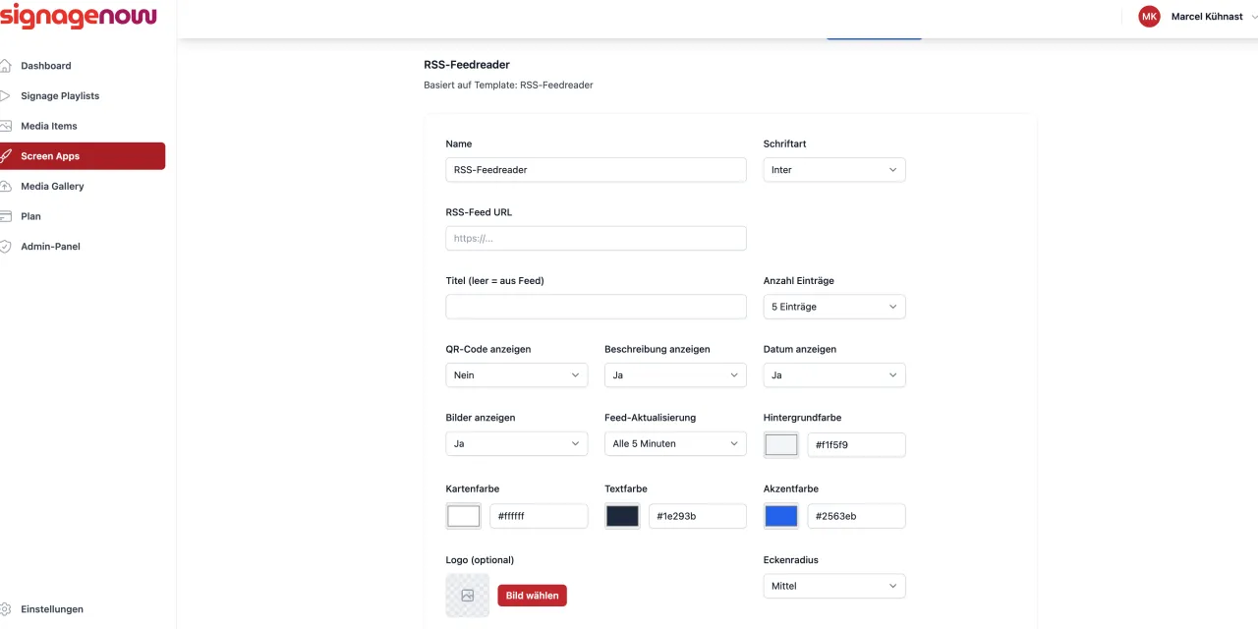Open the Kartenfarbe white color swatch
The image size is (1258, 629).
pyautogui.click(x=464, y=516)
